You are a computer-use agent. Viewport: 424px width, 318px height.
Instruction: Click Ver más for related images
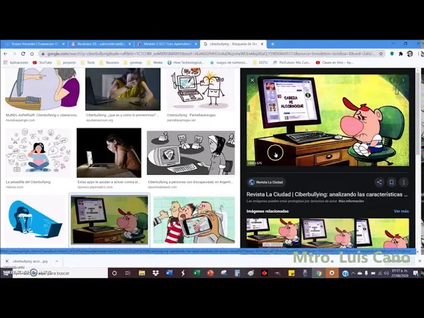401,211
